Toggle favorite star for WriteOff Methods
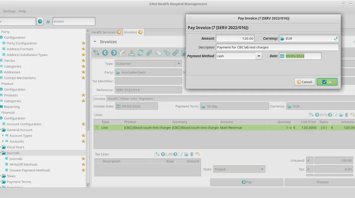 (x=83, y=165)
